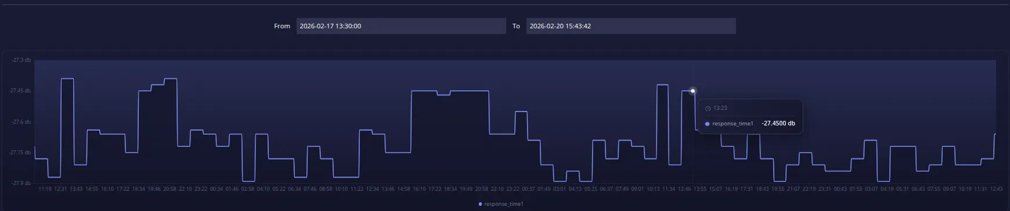Click the 11:19 x-axis tick label
This screenshot has height=211, width=1010.
click(45, 189)
